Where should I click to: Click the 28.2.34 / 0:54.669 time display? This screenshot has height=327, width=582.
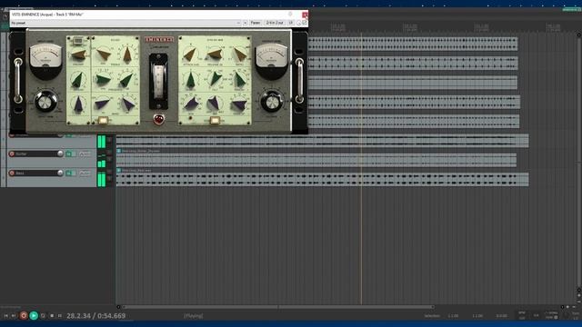(x=95, y=316)
